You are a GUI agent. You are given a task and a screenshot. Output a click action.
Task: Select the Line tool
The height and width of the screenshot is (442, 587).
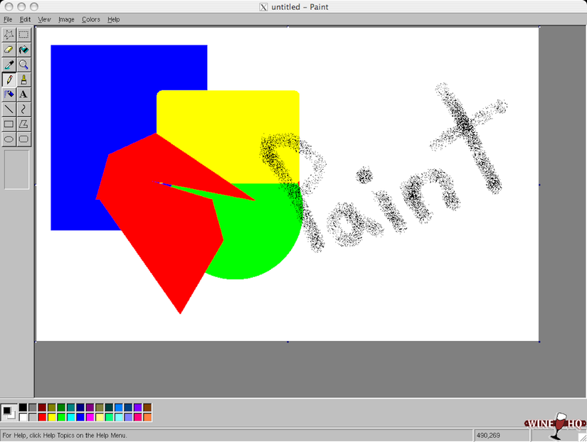pyautogui.click(x=8, y=109)
